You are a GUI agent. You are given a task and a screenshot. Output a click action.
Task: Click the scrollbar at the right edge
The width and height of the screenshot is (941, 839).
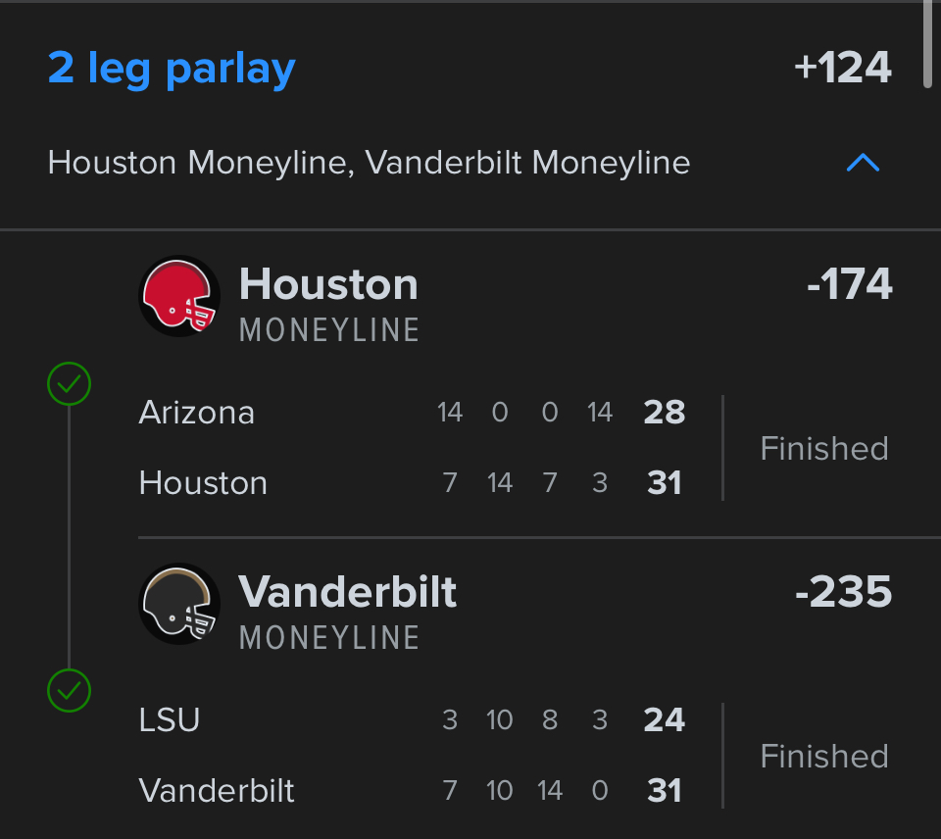click(928, 44)
